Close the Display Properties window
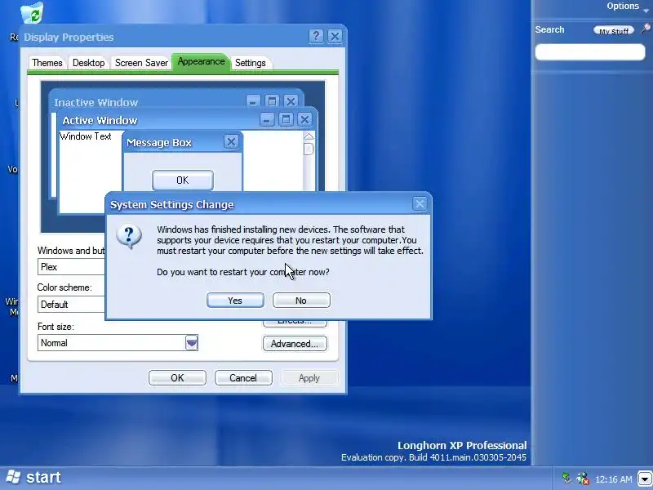653x490 pixels. coord(335,36)
